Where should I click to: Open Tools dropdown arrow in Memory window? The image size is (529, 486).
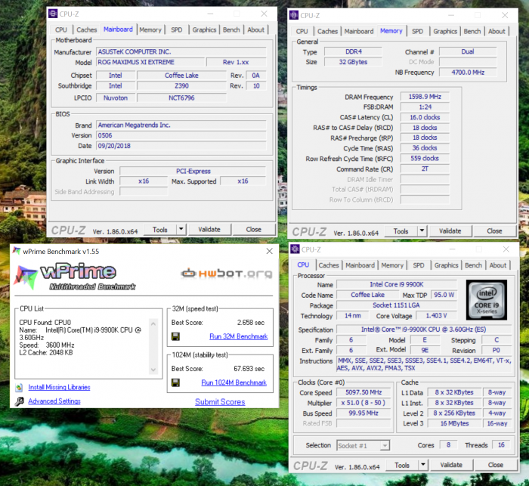[422, 231]
